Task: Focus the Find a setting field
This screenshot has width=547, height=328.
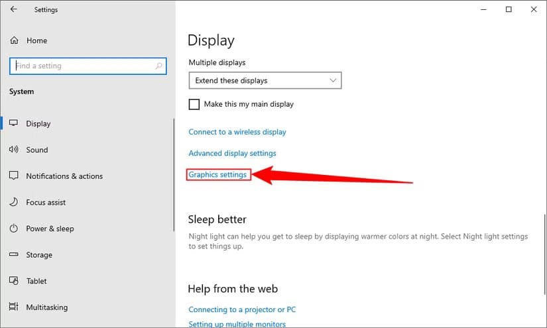Action: point(88,66)
